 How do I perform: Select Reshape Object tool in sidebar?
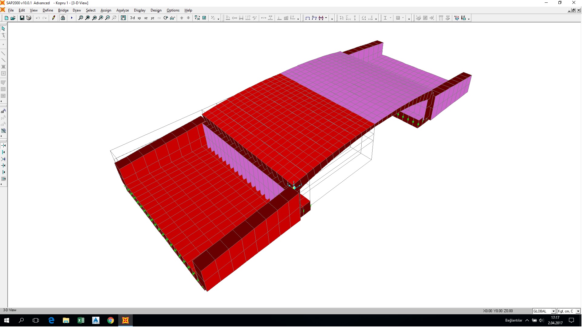click(x=3, y=36)
